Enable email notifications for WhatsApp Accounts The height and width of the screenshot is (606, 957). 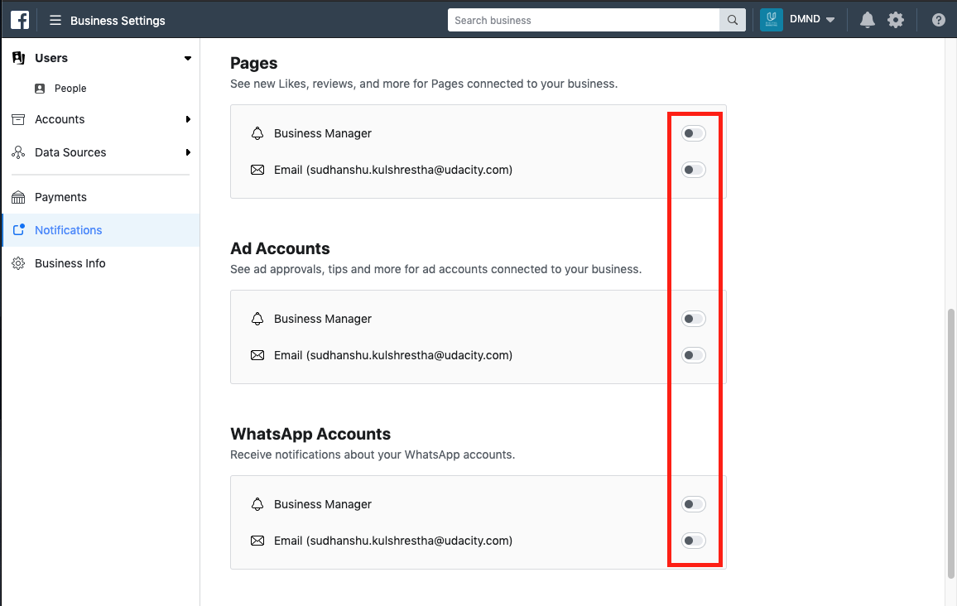[x=693, y=540]
